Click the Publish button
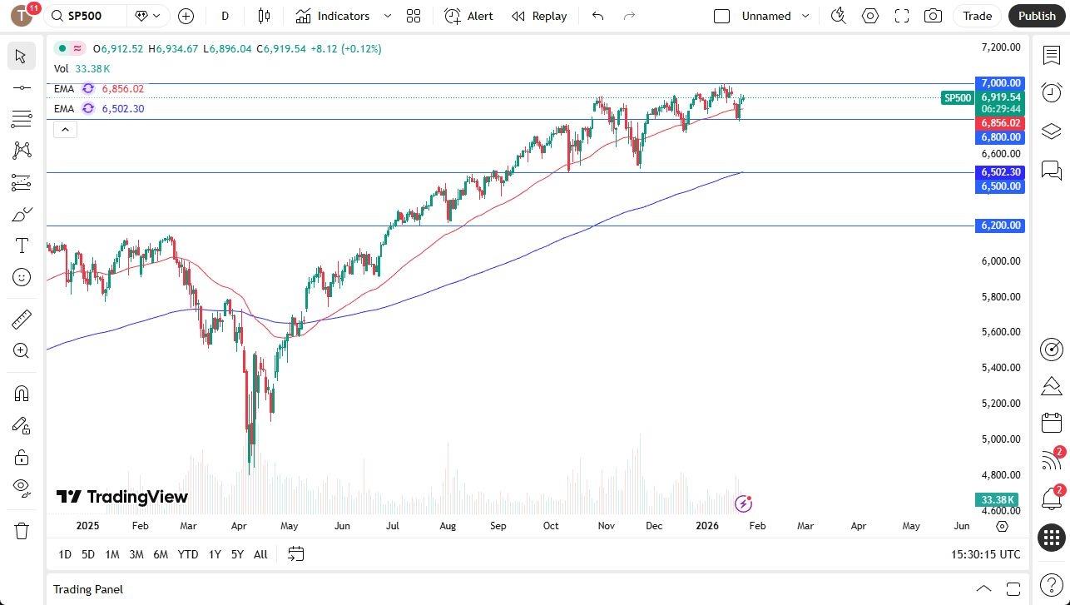1070x605 pixels. click(x=1037, y=16)
